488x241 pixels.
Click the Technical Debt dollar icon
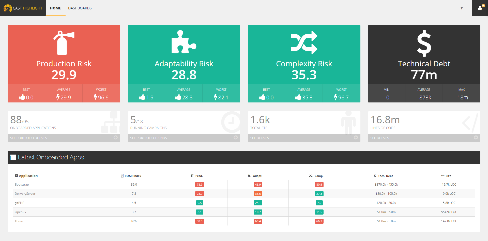[424, 43]
